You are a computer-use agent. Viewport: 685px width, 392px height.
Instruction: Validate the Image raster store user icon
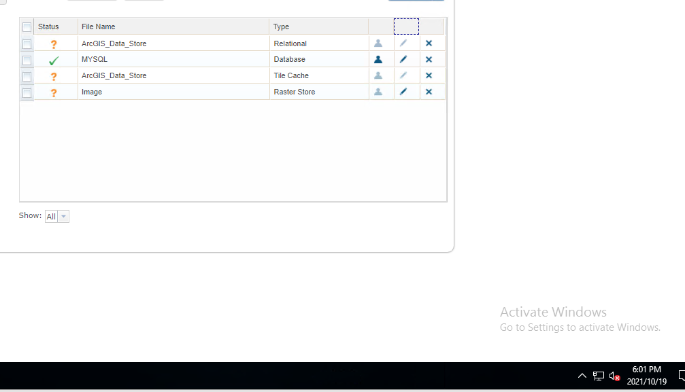click(378, 92)
